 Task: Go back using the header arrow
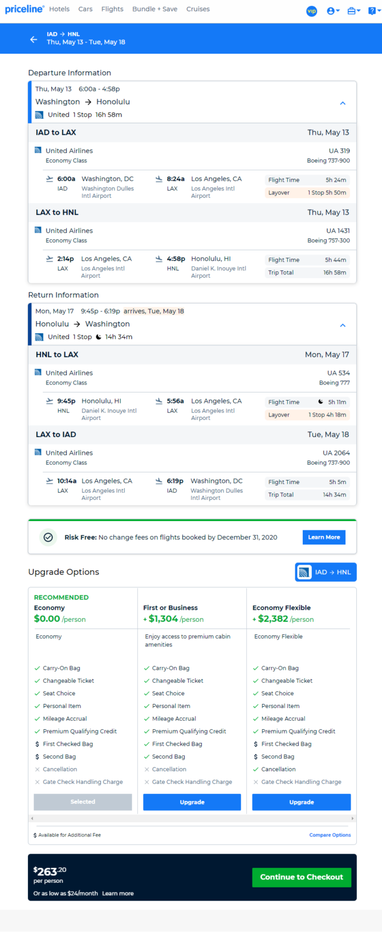click(34, 39)
